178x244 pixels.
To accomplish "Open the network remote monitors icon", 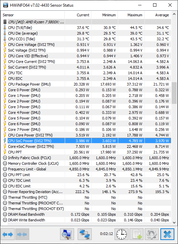I will pyautogui.click(x=85, y=234).
